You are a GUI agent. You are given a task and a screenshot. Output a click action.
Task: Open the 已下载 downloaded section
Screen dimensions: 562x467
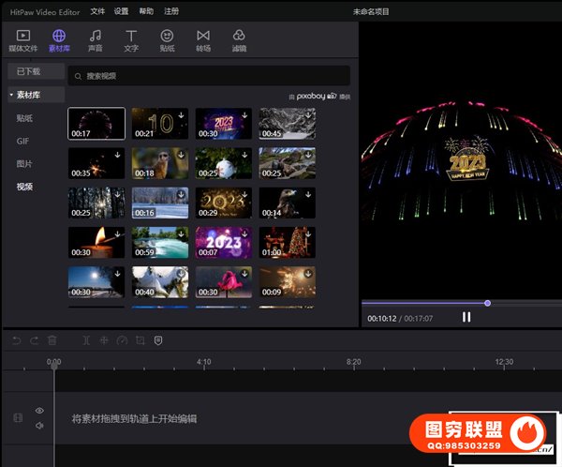[29, 71]
